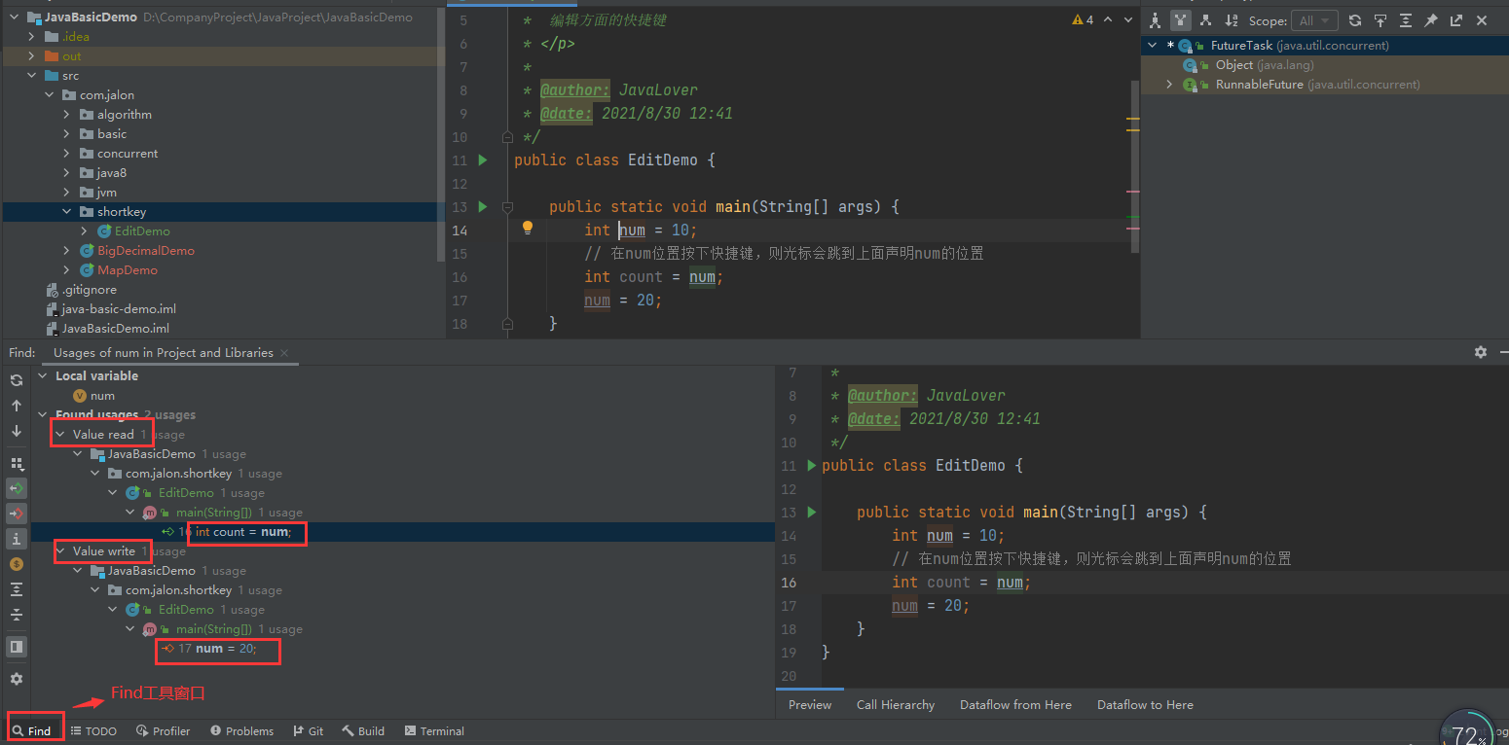The height and width of the screenshot is (745, 1509).
Task: Open the Dataflow to Here tab
Action: [1144, 705]
